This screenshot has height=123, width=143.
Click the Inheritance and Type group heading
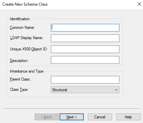[27, 71]
